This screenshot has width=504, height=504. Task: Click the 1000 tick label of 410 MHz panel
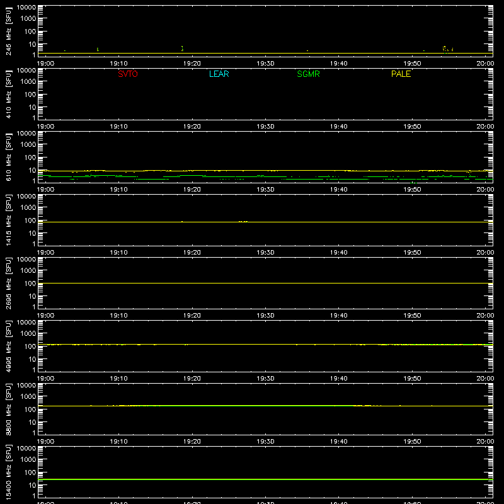click(28, 82)
